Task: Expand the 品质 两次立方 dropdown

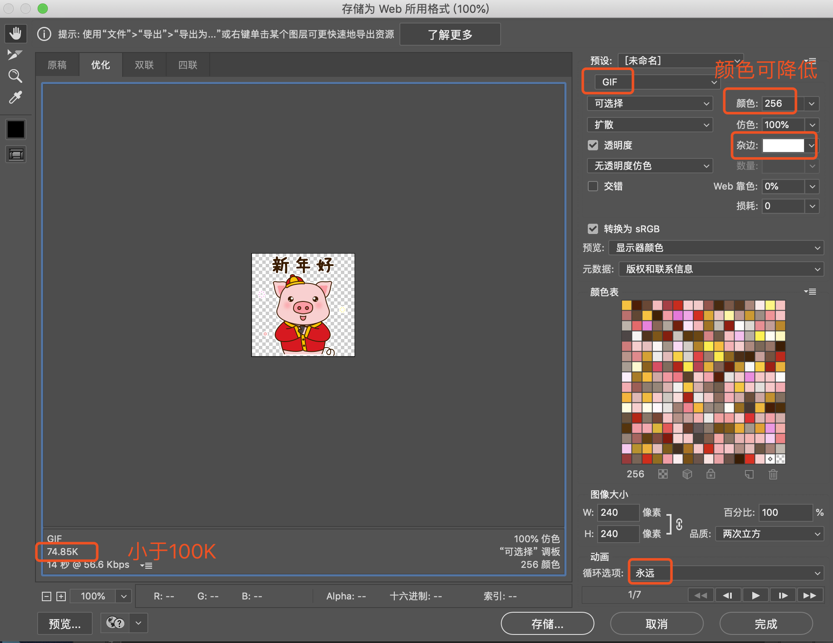Action: (770, 534)
